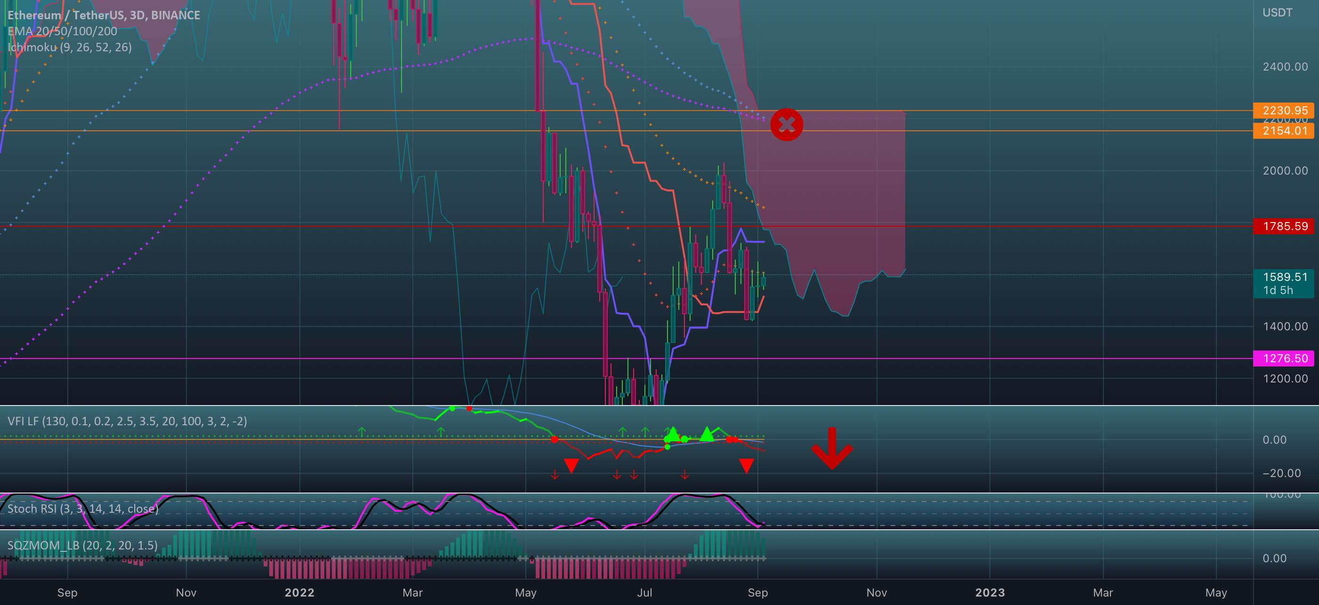Click the 1785.59 red price label
This screenshot has width=1319, height=605.
point(1285,226)
